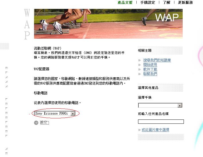The image size is (203, 157).
Task: Open the 軟件下載 link
Action: 150,69
